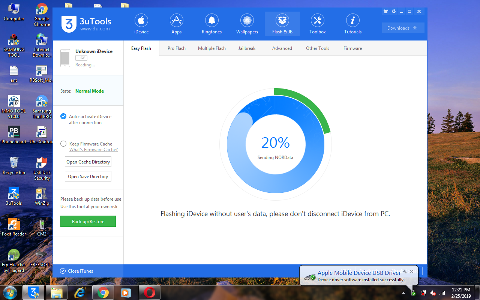The image size is (480, 300).
Task: Open the Tutorials section
Action: 353,24
